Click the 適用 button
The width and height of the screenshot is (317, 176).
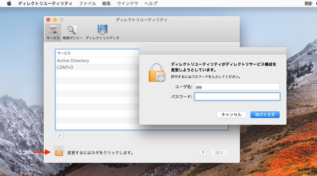point(219,153)
